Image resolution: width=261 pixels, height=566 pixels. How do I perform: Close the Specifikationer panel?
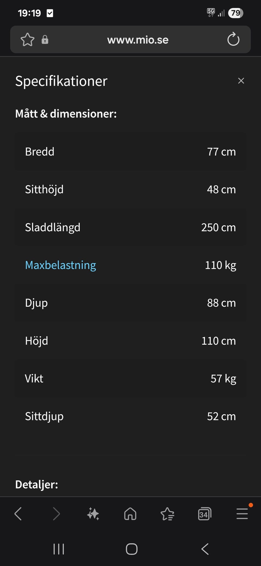241,81
